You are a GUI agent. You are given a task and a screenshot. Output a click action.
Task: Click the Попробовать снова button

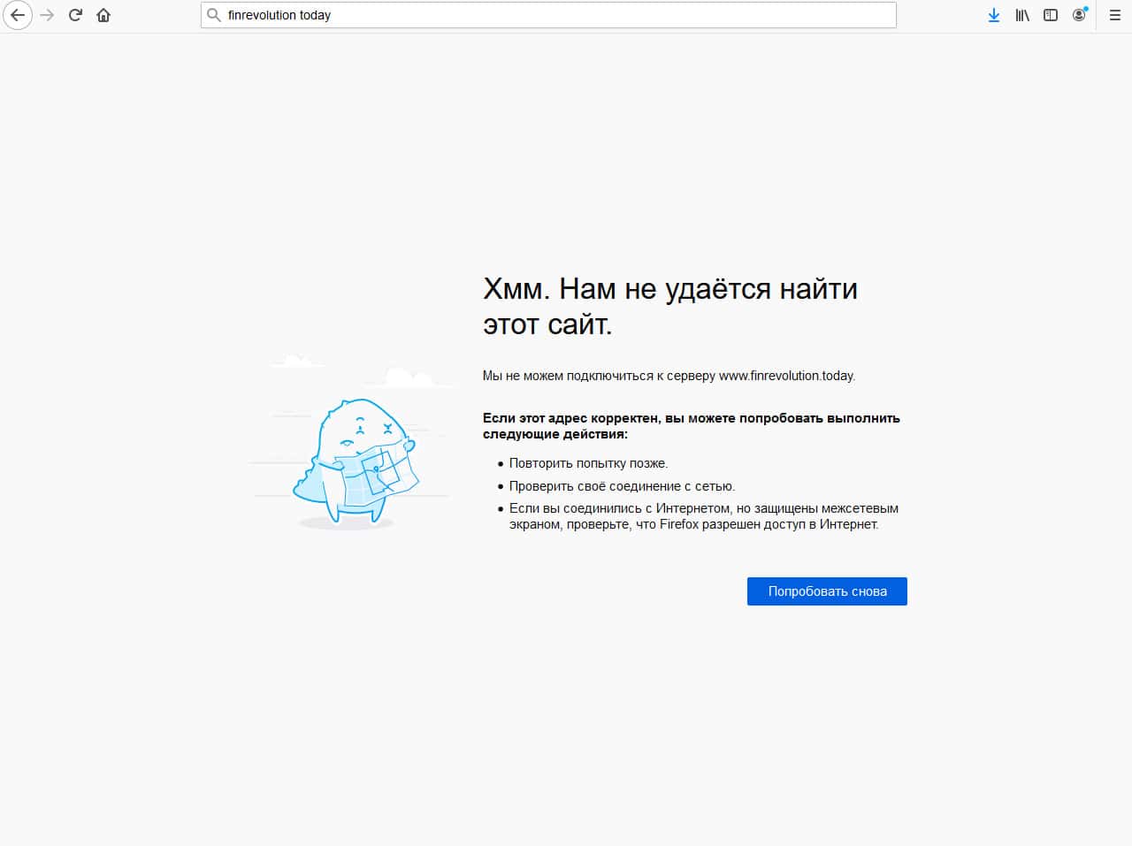(x=827, y=591)
